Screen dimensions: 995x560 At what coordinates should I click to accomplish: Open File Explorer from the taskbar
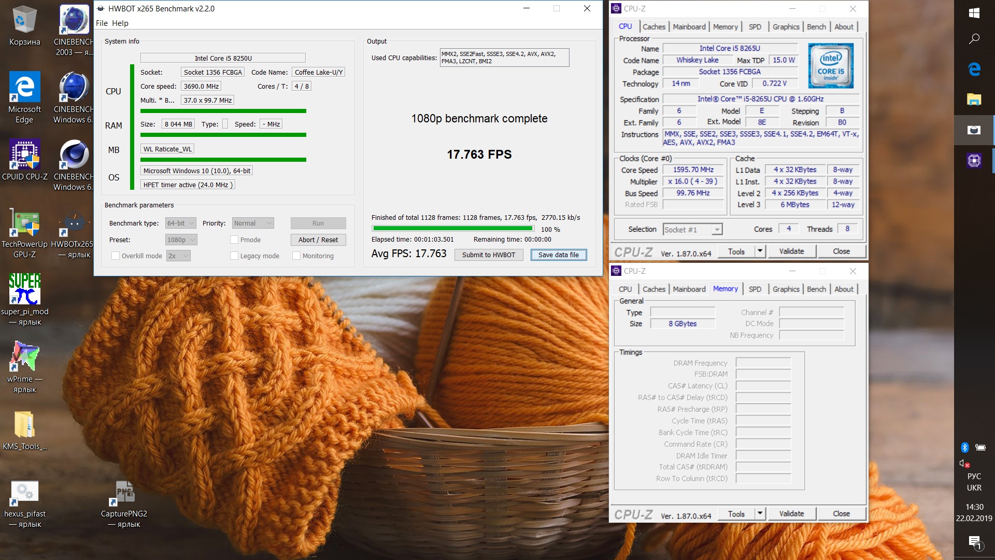974,99
